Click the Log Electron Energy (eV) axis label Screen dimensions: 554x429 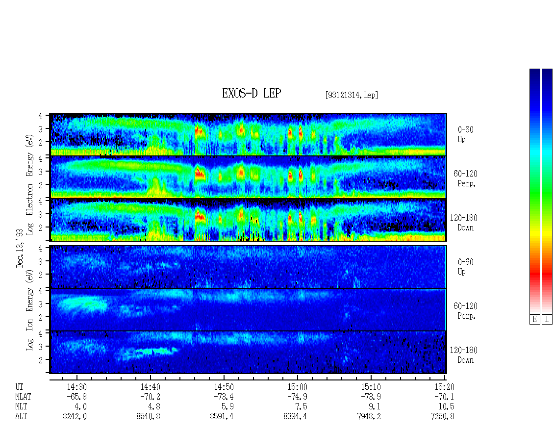coord(30,184)
